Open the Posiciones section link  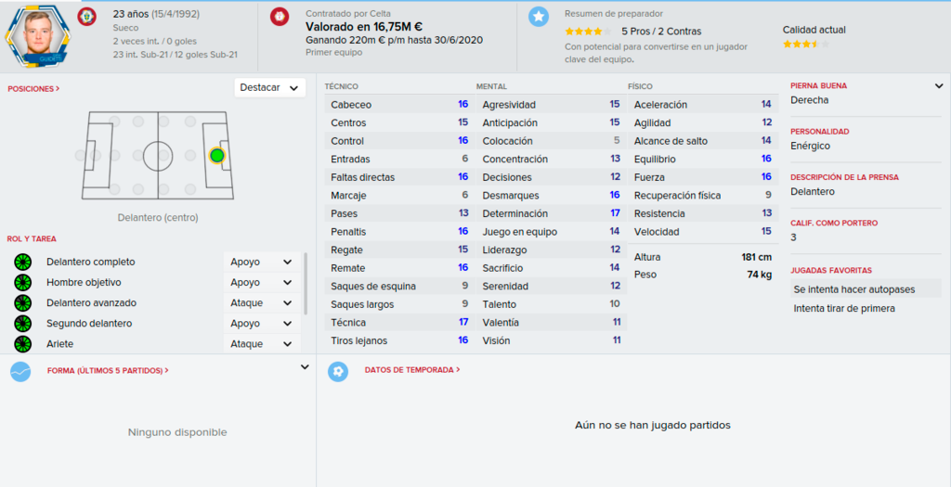point(33,88)
